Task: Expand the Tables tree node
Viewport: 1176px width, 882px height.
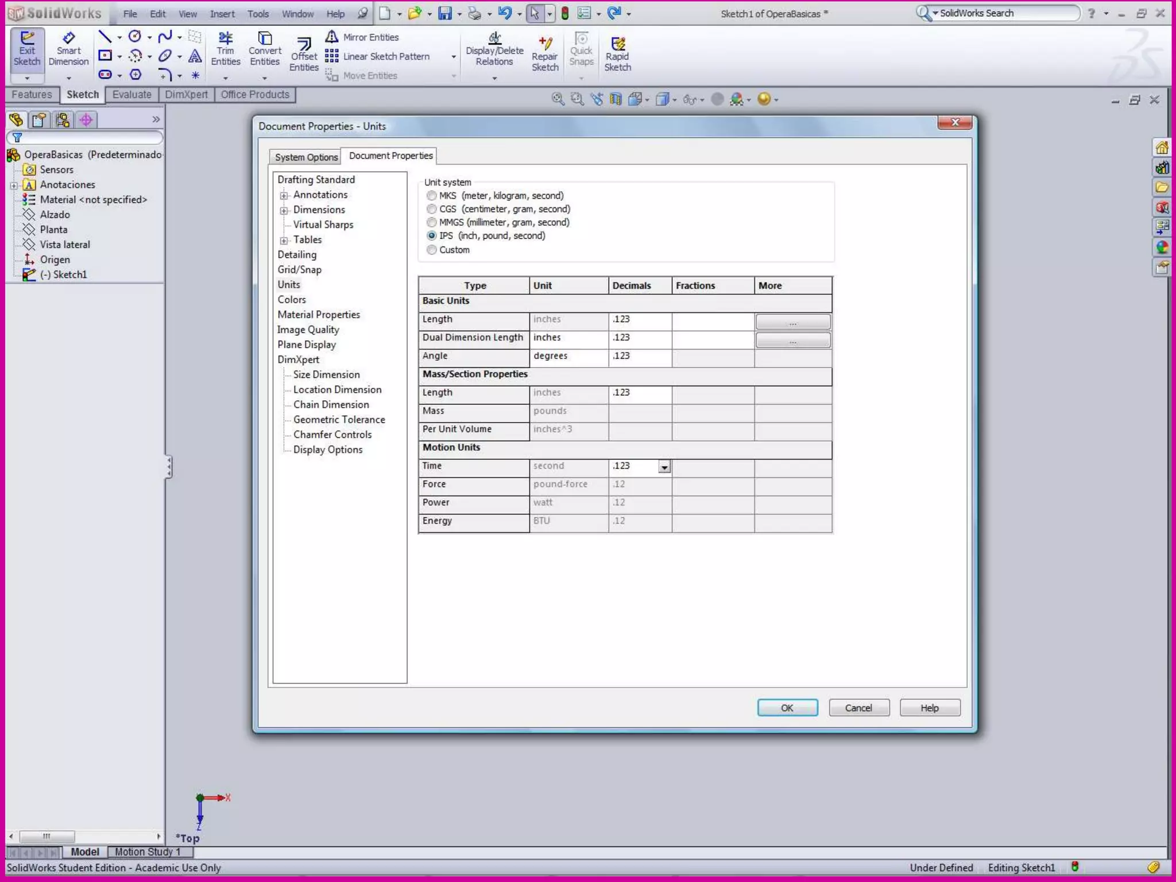Action: click(284, 240)
